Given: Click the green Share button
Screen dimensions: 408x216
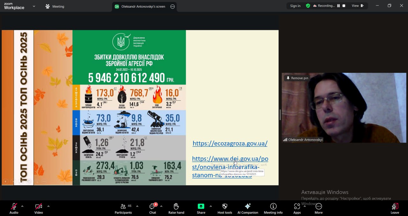Looking at the screenshot, I should click(201, 208).
